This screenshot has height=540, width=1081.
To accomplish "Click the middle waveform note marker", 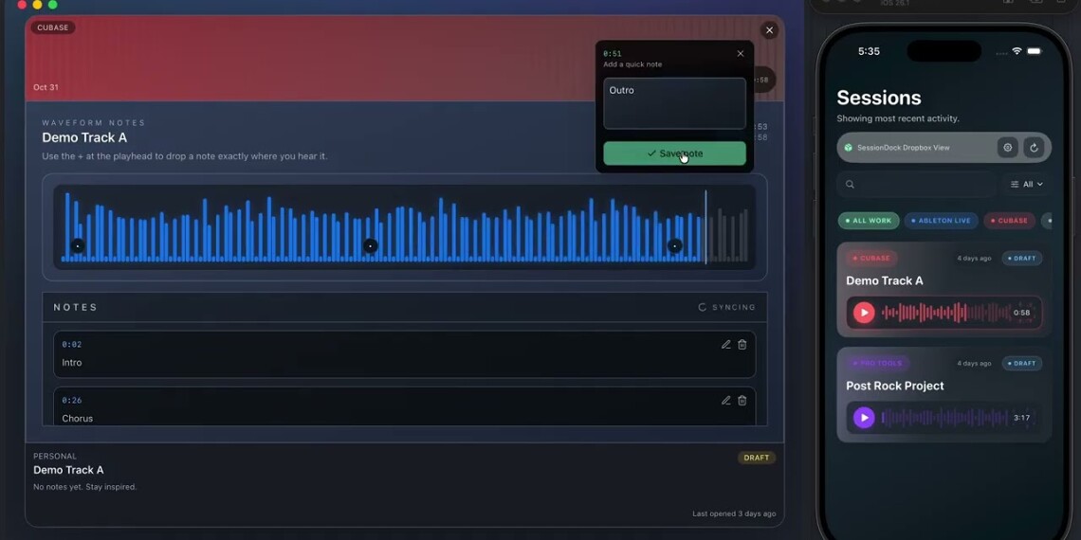I will tap(371, 246).
